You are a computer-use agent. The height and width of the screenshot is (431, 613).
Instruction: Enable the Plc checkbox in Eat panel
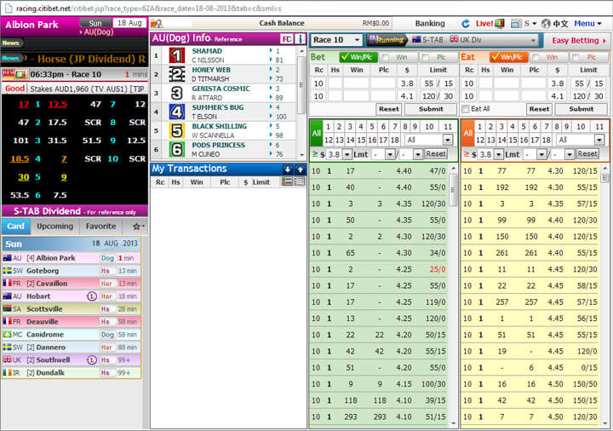click(576, 57)
